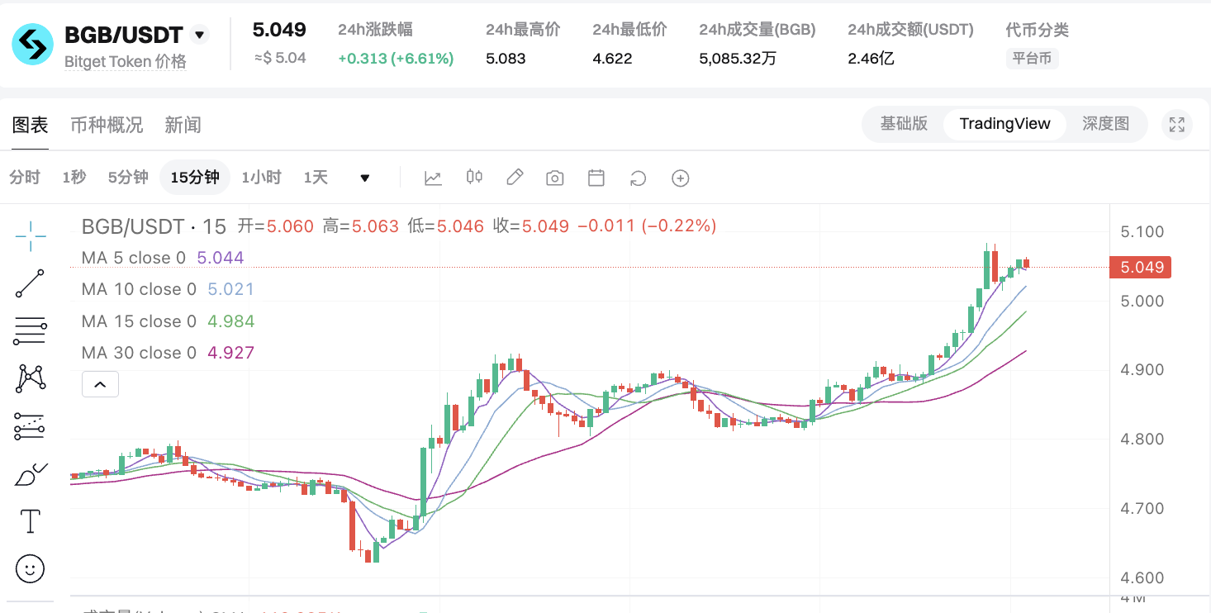Click the Bitget BGB token logo
Image resolution: width=1211 pixels, height=613 pixels.
32,45
